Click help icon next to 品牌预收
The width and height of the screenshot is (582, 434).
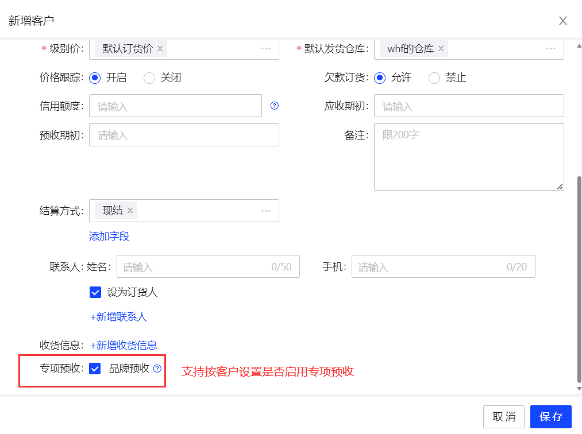[157, 369]
